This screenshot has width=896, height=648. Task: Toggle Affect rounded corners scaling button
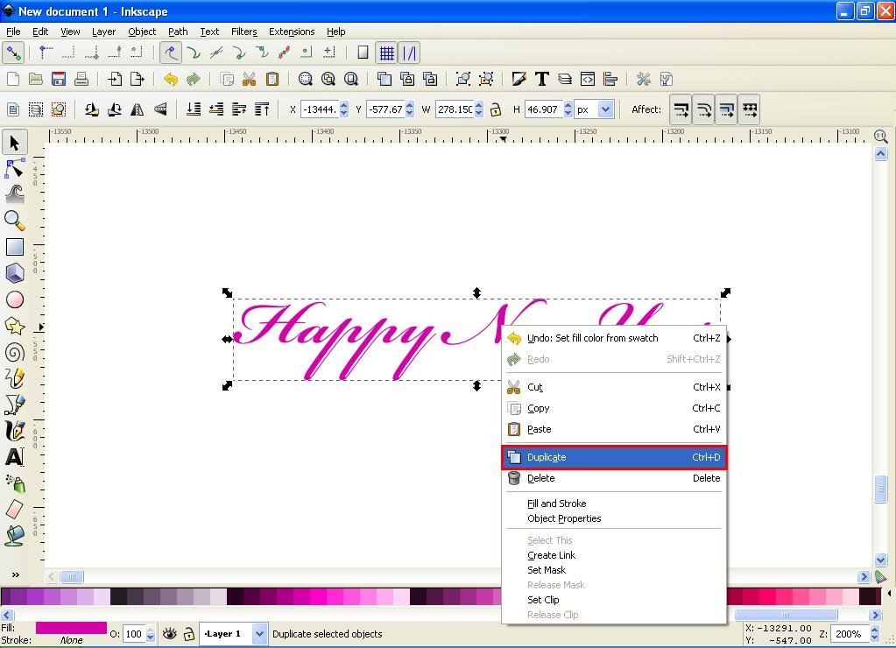click(x=703, y=109)
